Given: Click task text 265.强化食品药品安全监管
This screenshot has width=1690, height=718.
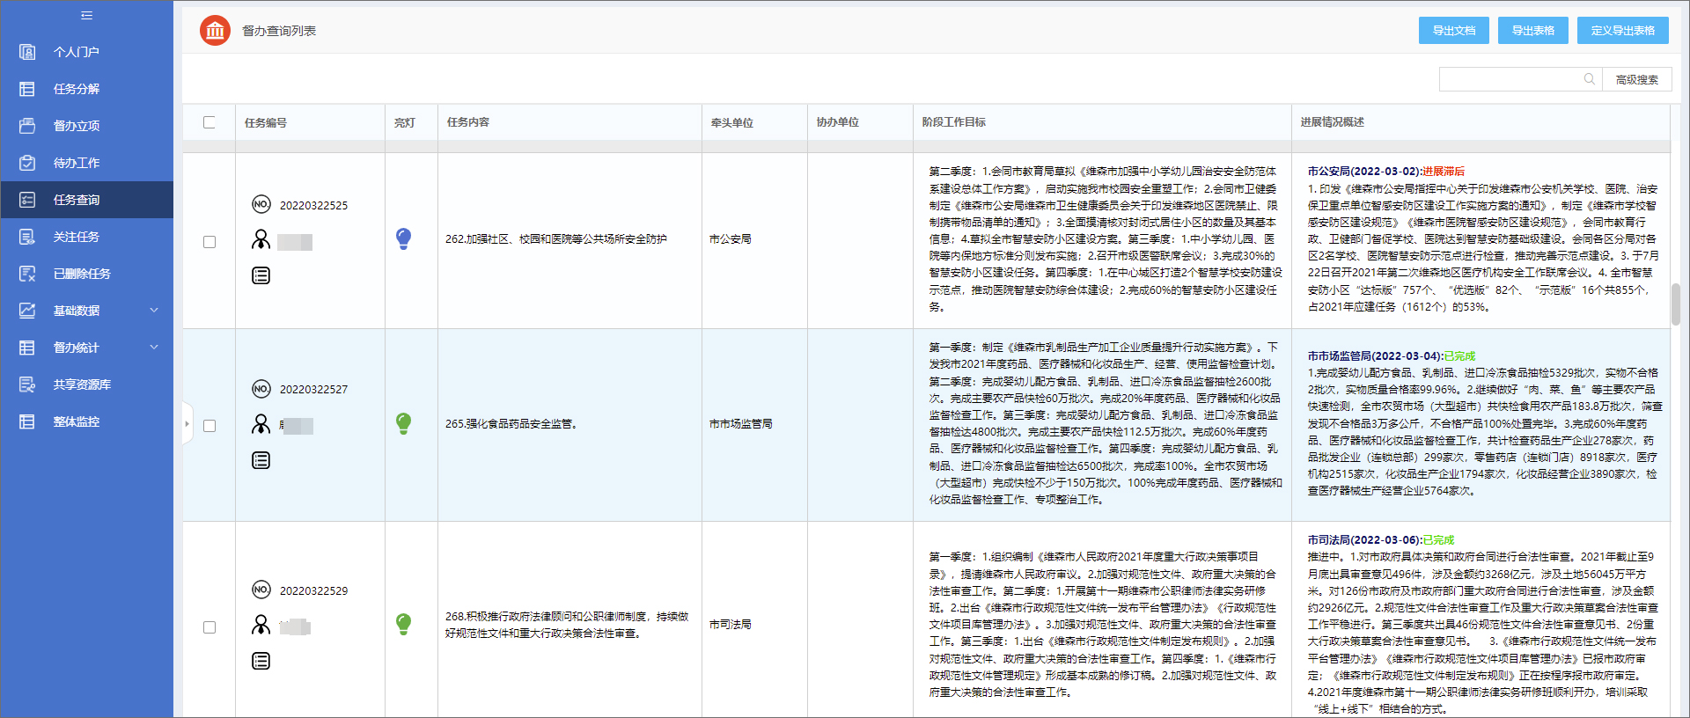Looking at the screenshot, I should click(x=512, y=423).
